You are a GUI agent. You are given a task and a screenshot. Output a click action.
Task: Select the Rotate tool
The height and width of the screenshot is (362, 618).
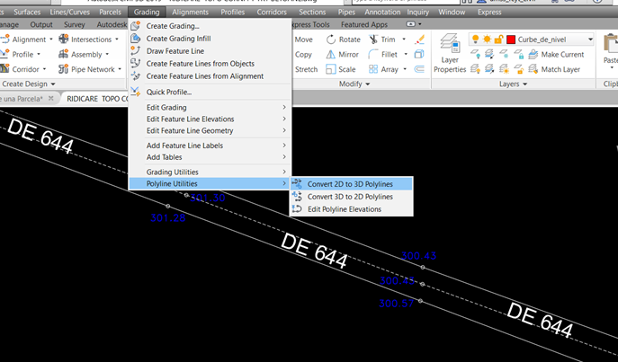(x=344, y=40)
